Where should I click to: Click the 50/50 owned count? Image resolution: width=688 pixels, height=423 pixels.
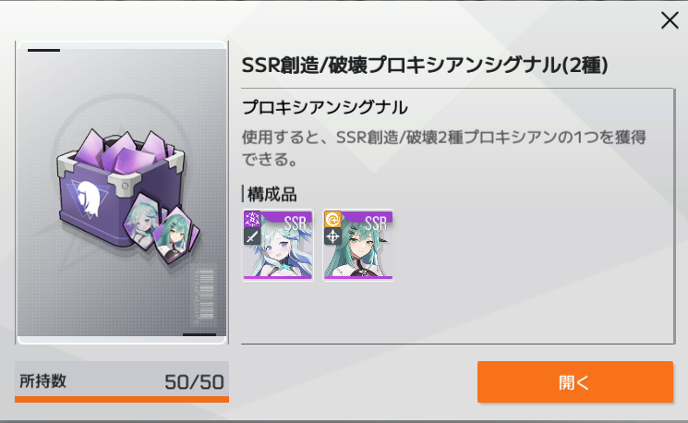194,382
